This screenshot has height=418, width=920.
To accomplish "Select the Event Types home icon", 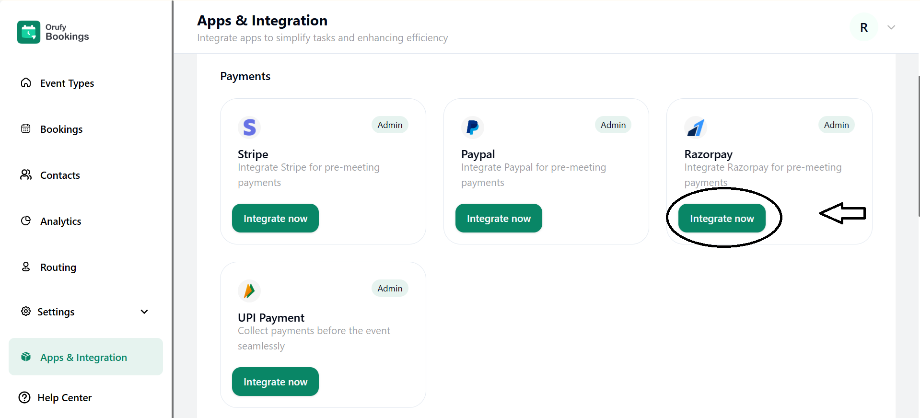I will click(26, 82).
